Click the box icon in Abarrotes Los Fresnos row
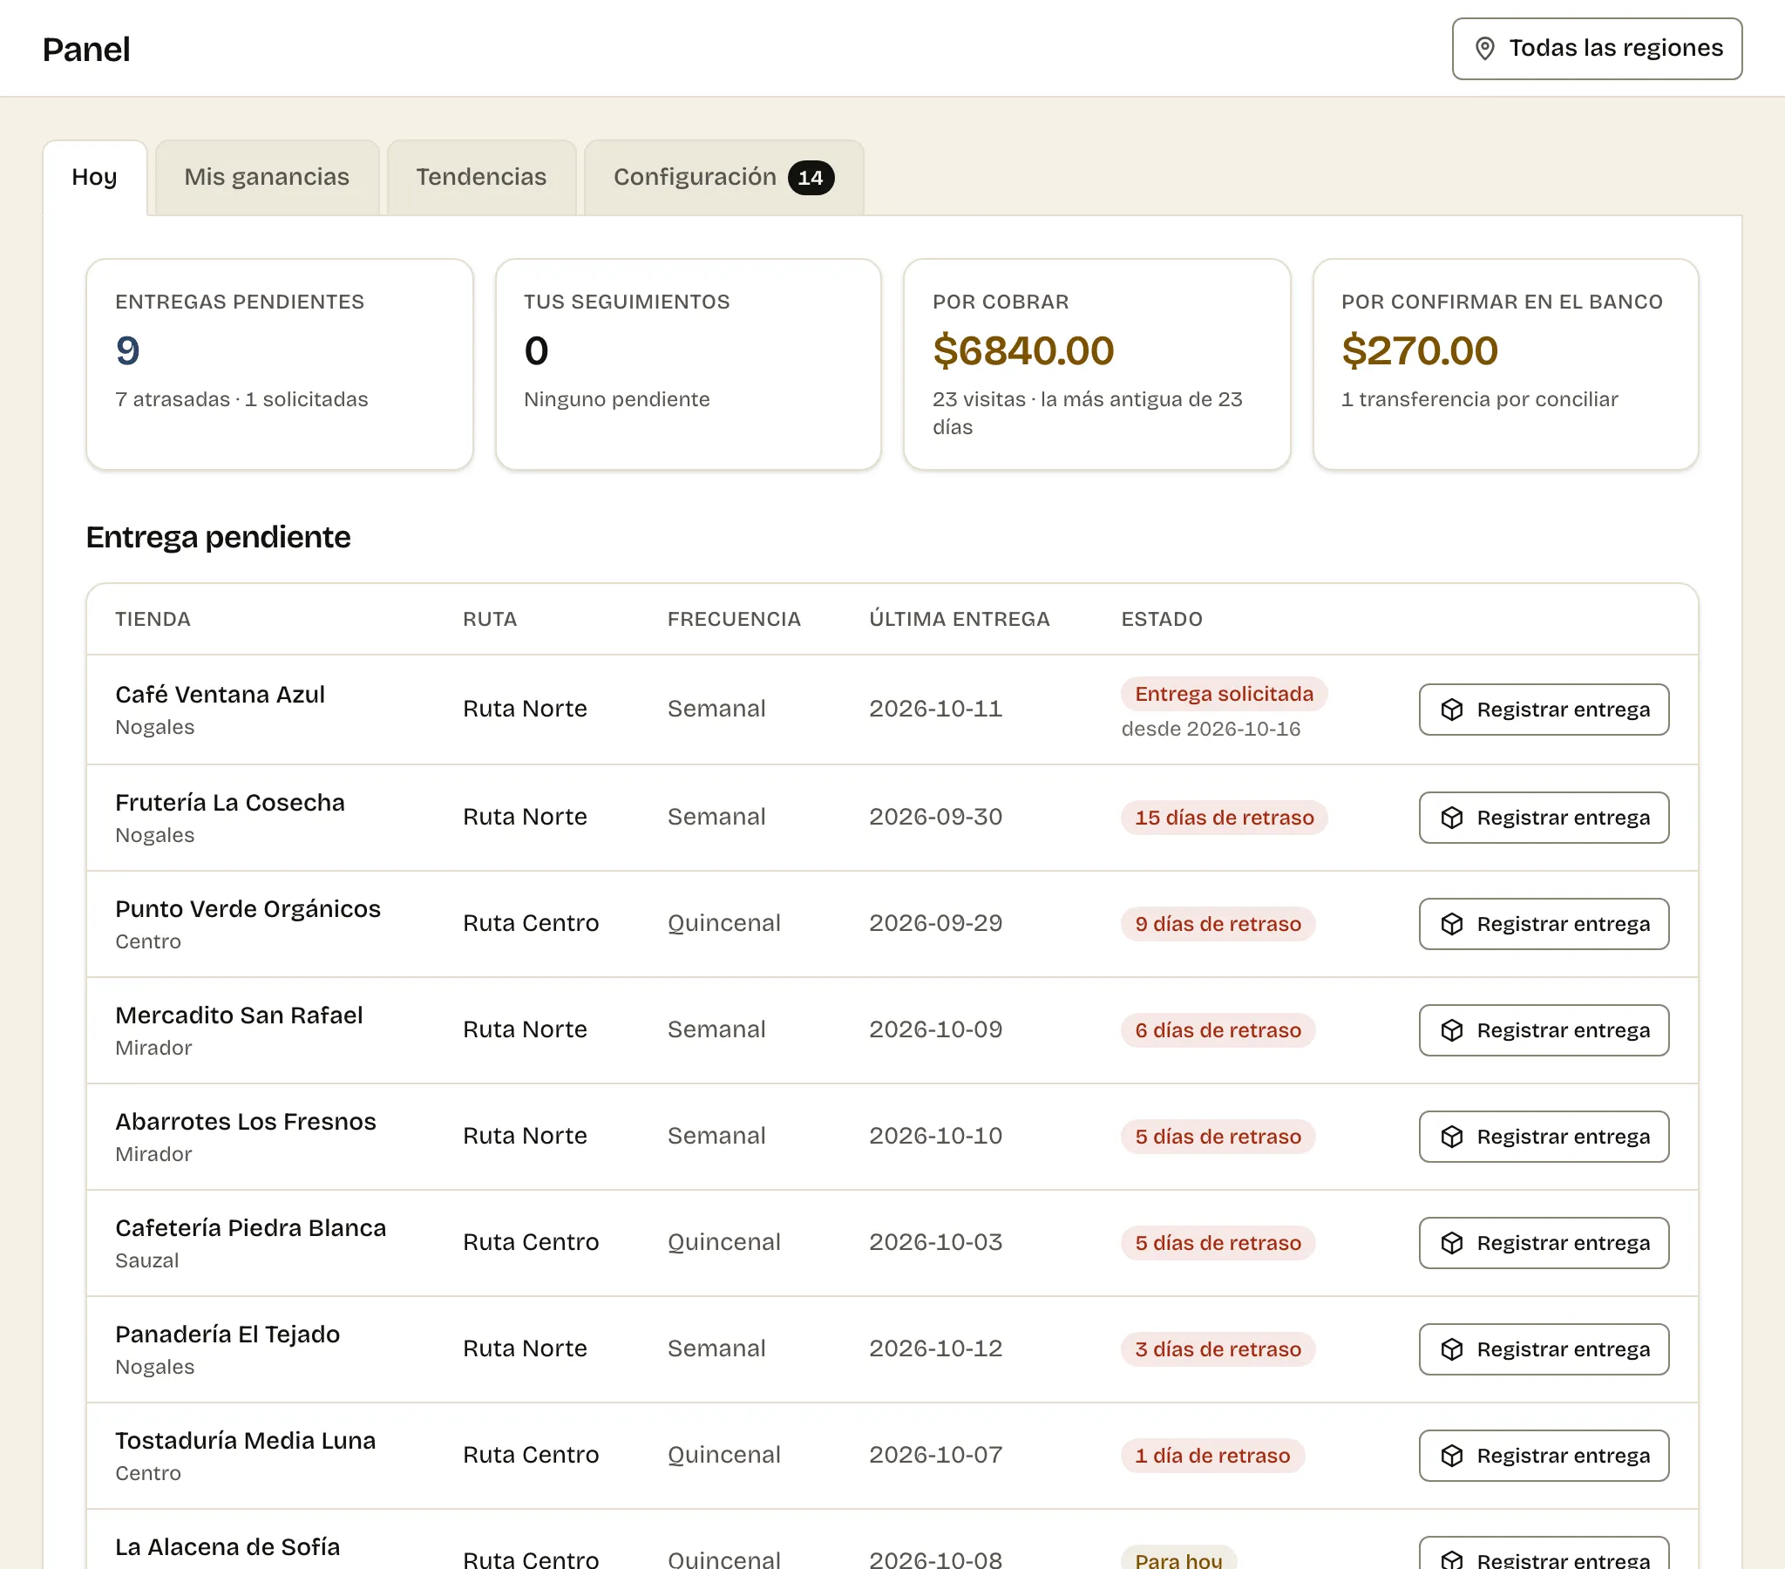Image resolution: width=1785 pixels, height=1569 pixels. [x=1451, y=1137]
